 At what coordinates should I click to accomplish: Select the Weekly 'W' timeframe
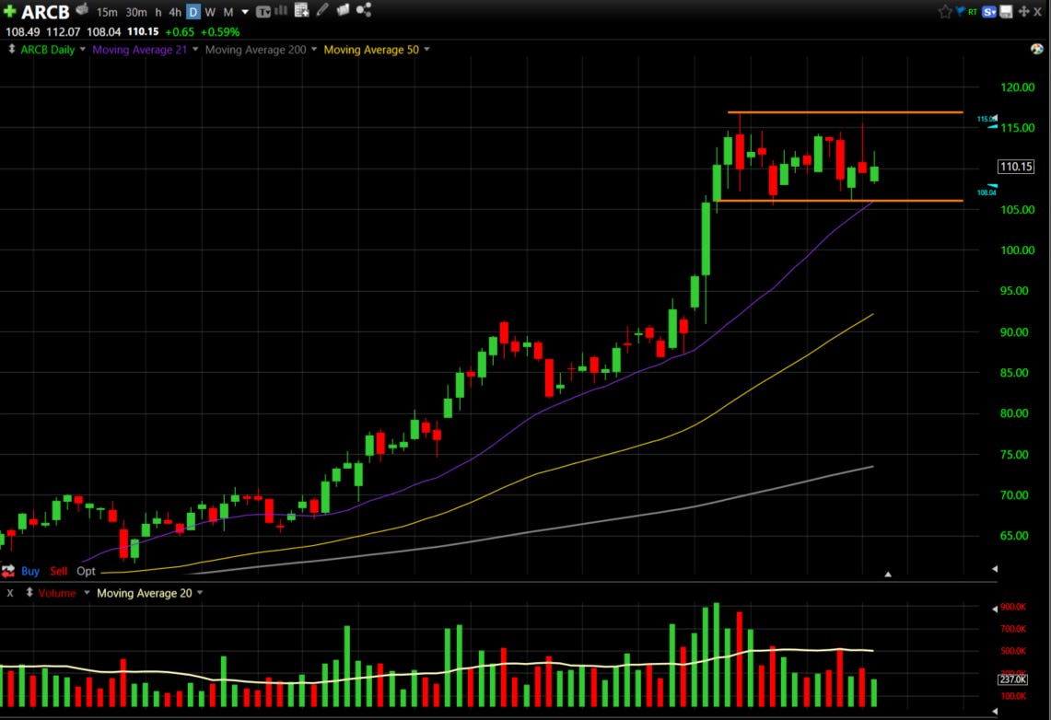click(210, 12)
